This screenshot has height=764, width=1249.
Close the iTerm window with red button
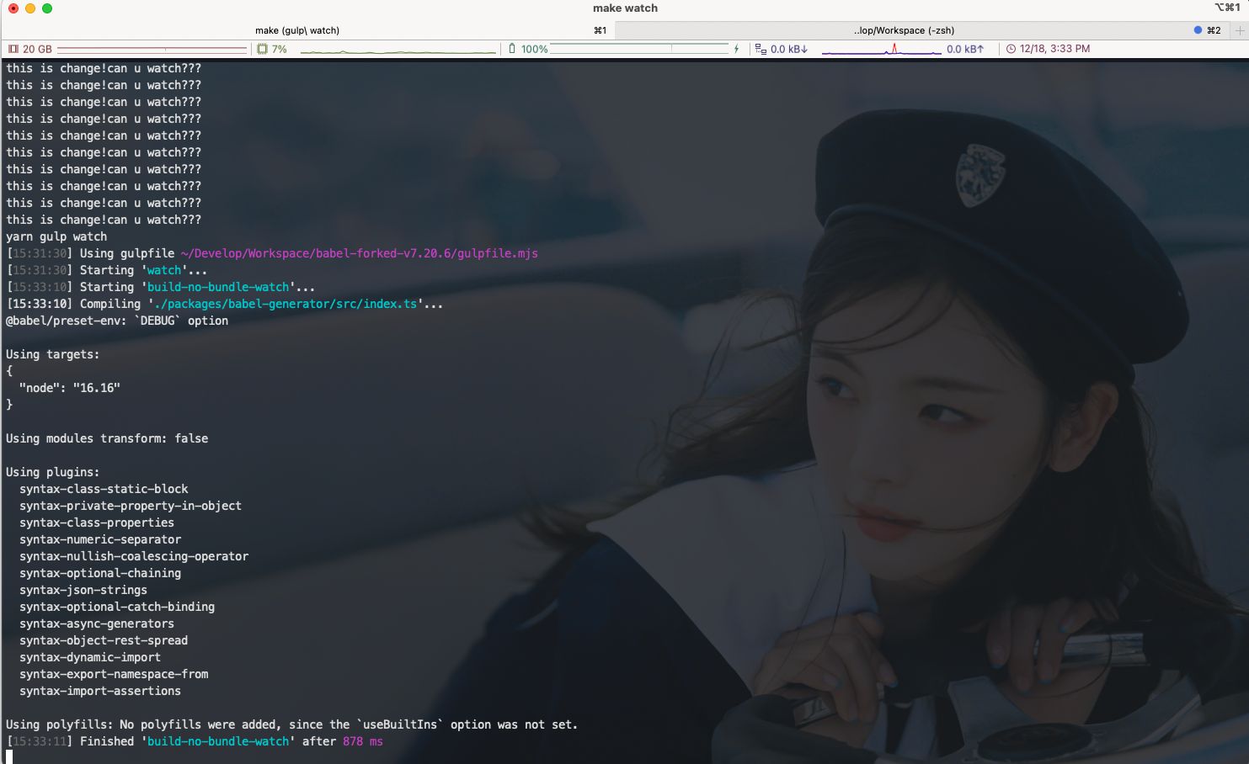(13, 8)
